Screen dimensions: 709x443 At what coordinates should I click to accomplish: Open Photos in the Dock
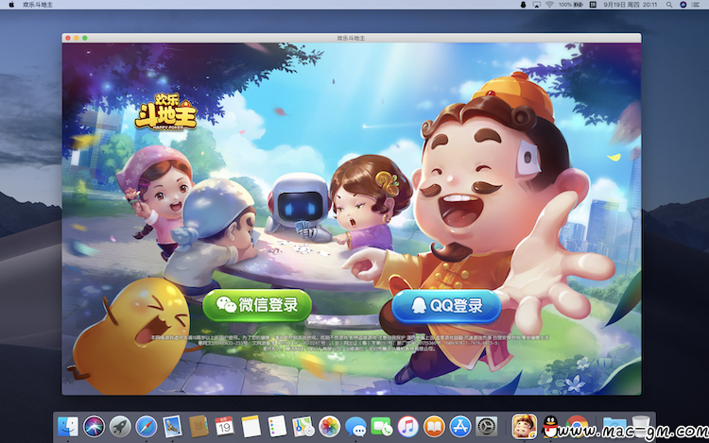click(329, 426)
